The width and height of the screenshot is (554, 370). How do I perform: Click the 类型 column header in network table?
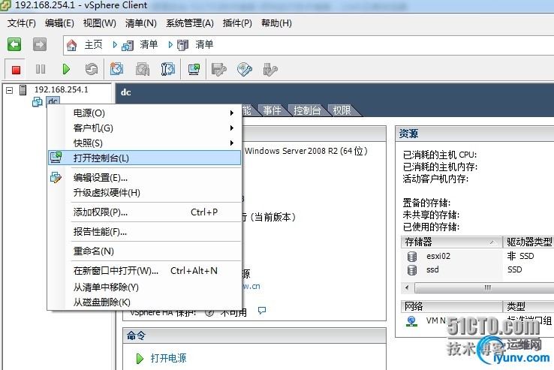tap(528, 306)
